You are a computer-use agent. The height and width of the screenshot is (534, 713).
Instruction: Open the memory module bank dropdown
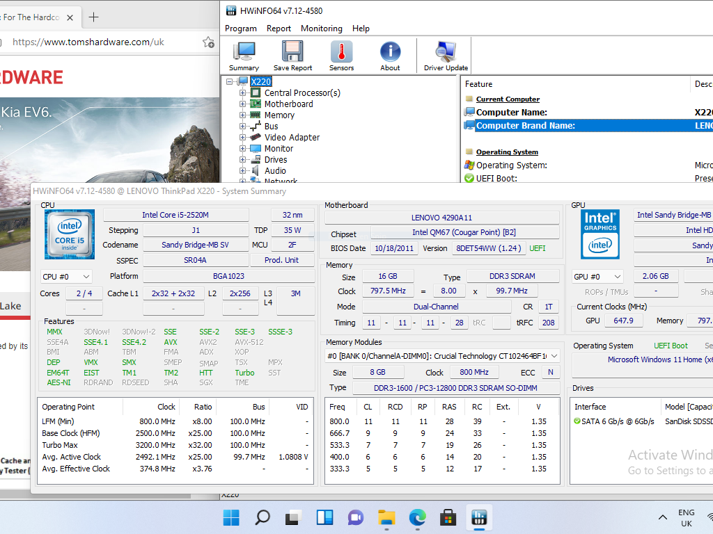(443, 356)
